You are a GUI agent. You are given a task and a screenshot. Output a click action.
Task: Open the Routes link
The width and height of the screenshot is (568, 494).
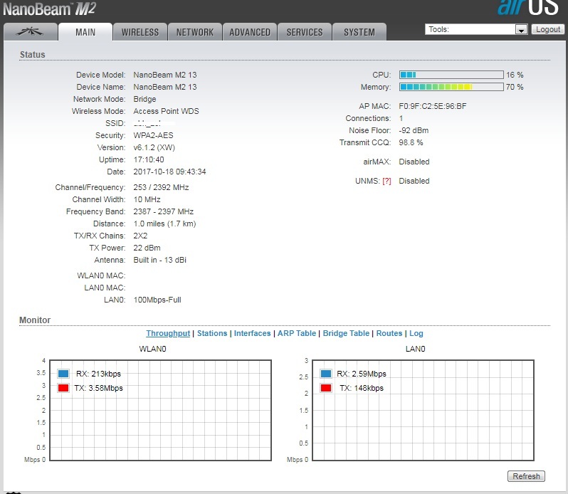pos(389,333)
